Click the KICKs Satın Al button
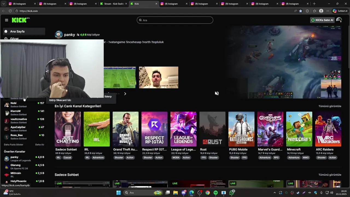350x197 pixels. (x=322, y=20)
